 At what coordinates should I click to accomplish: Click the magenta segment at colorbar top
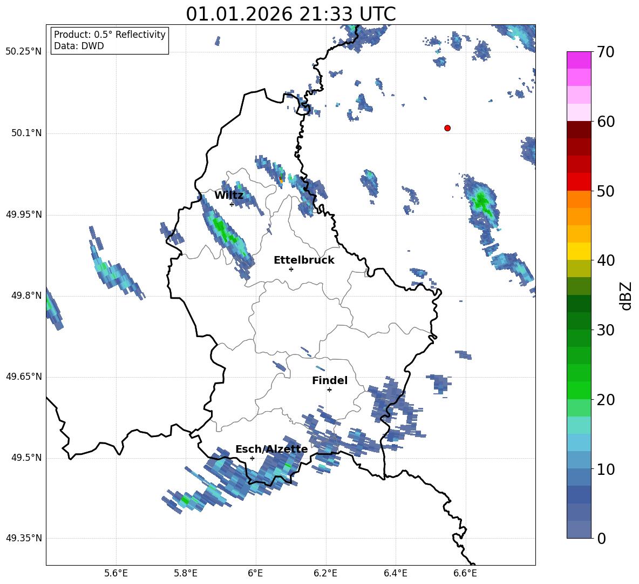(x=579, y=60)
